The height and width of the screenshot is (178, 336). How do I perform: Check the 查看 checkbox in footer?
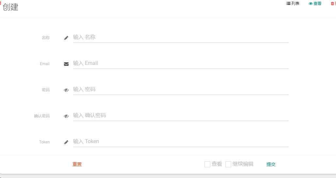pyautogui.click(x=207, y=164)
